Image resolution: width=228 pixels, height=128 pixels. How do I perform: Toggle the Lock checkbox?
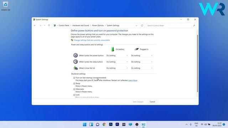coord(74,95)
